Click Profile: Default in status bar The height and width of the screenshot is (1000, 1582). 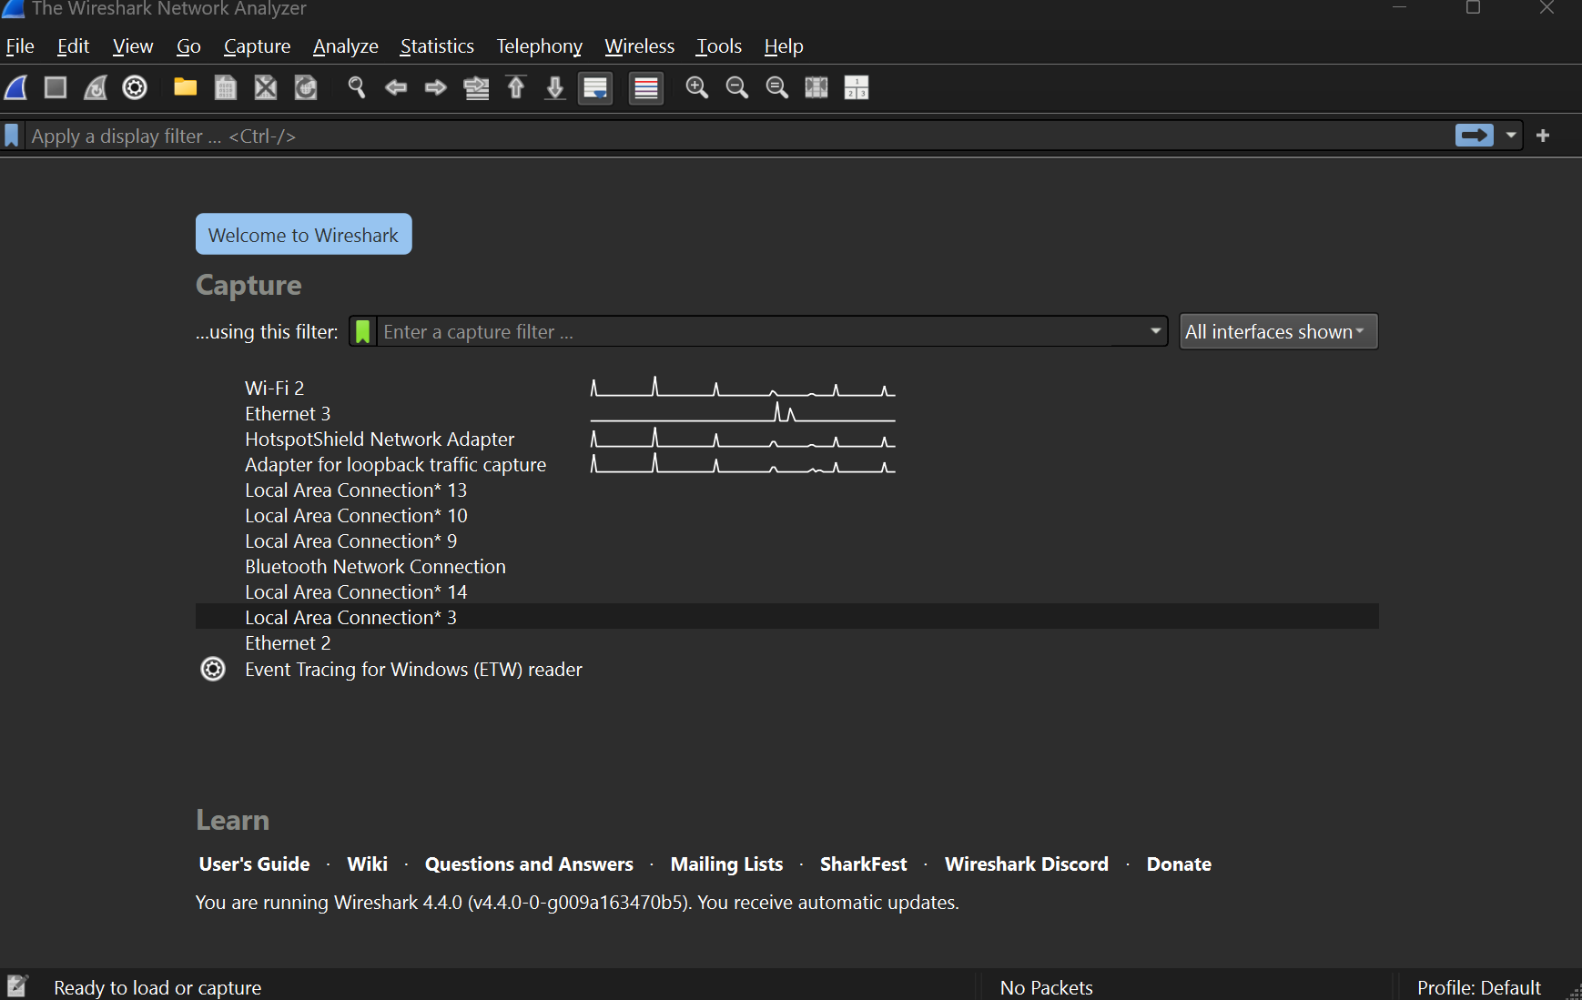coord(1478,987)
